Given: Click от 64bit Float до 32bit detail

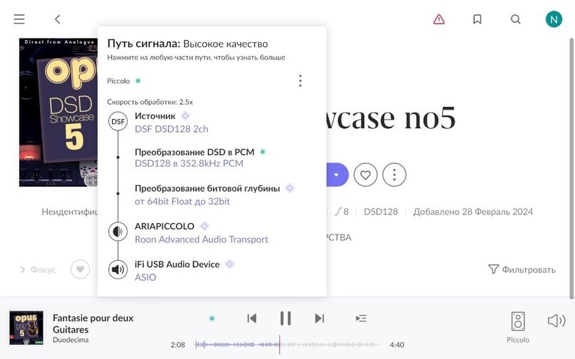Looking at the screenshot, I should [182, 202].
